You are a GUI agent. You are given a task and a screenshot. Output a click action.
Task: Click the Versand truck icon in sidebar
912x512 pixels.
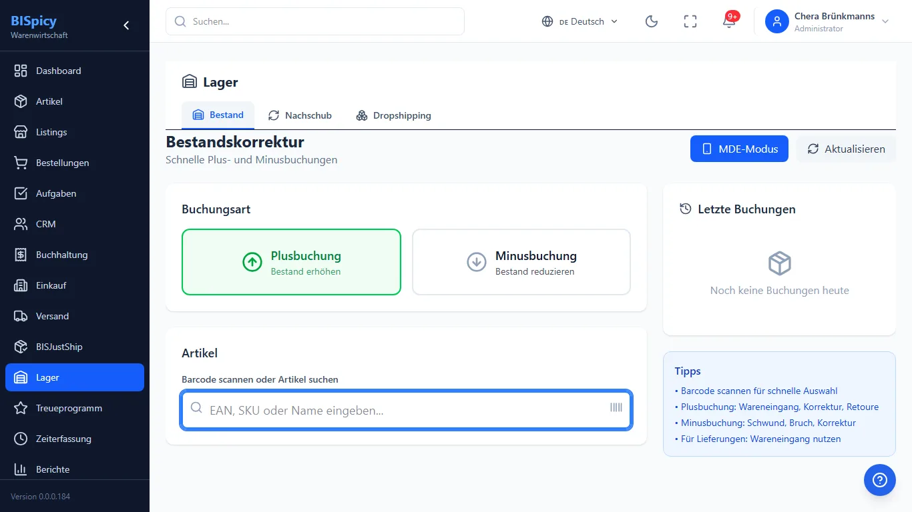coord(21,316)
